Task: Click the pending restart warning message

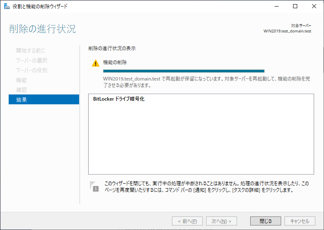Action: coord(207,82)
